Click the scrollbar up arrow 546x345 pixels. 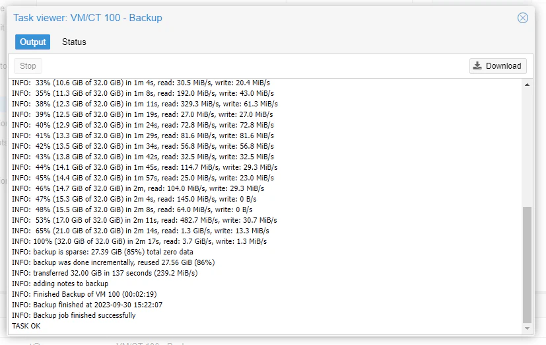click(528, 85)
